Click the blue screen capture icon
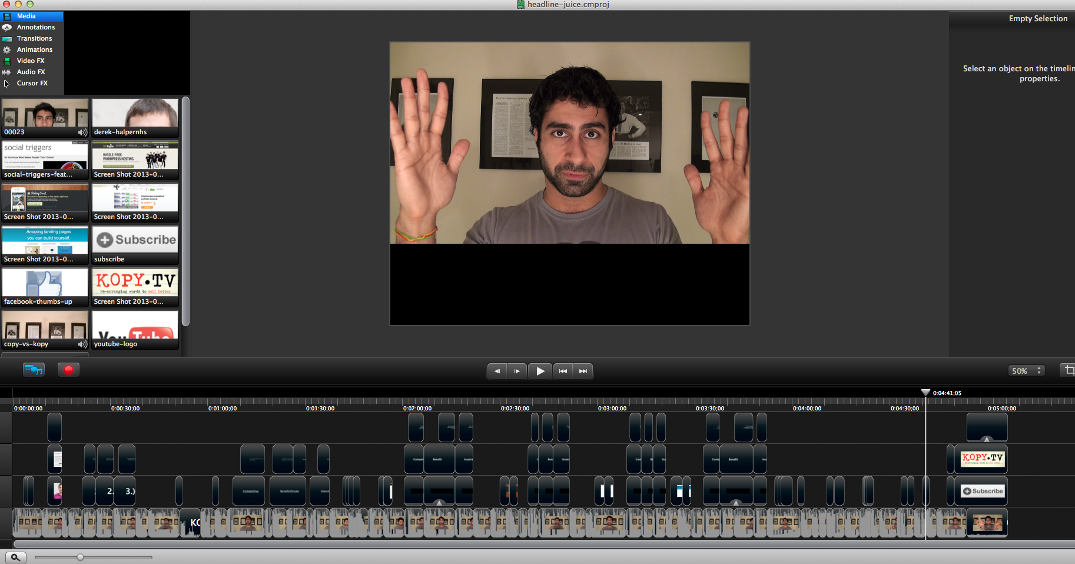 coord(34,370)
